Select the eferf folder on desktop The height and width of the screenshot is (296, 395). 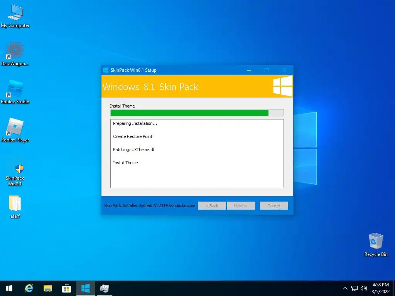pyautogui.click(x=15, y=207)
